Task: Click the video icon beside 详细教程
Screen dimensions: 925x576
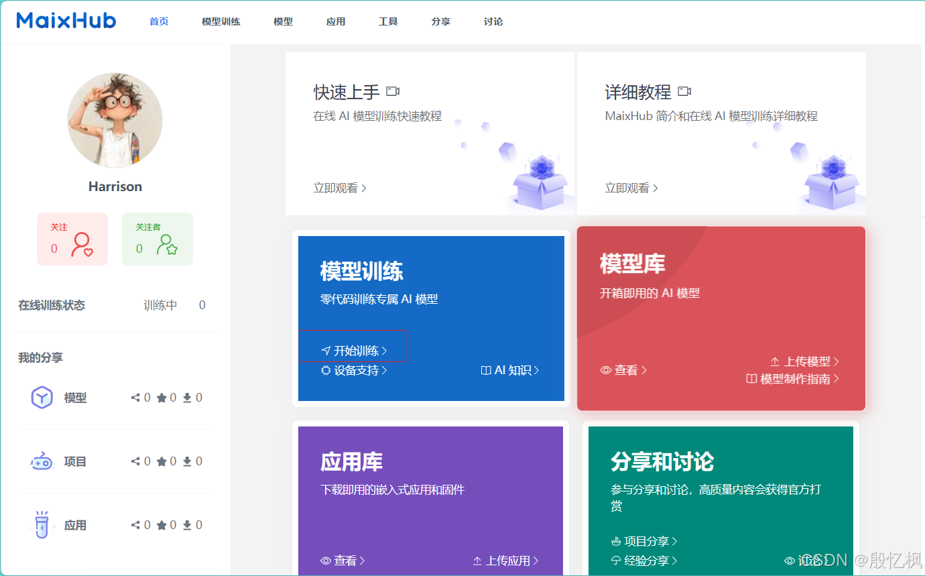Action: [x=684, y=91]
